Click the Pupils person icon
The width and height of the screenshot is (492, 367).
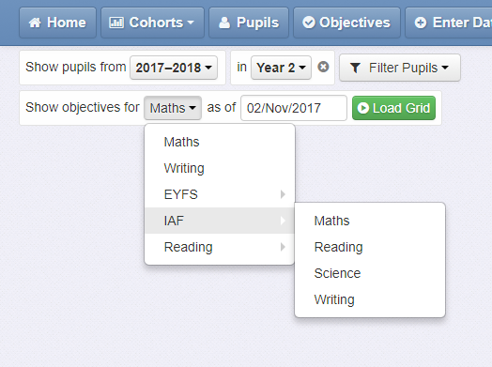click(x=224, y=23)
